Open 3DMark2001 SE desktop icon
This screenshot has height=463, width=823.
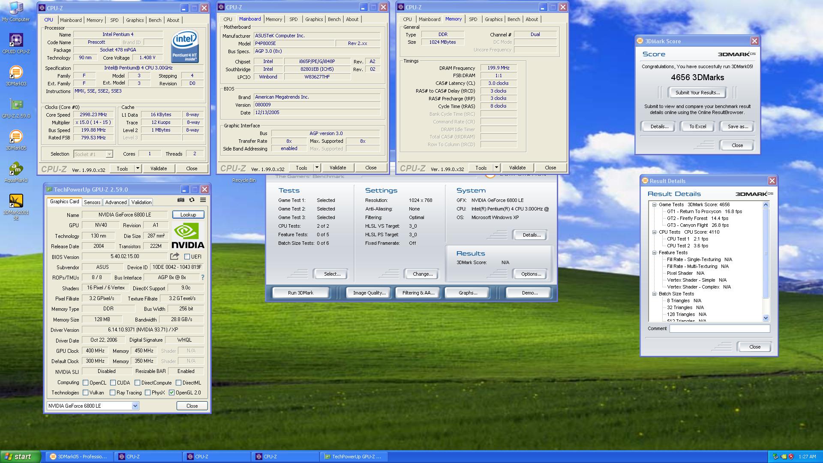(x=16, y=207)
